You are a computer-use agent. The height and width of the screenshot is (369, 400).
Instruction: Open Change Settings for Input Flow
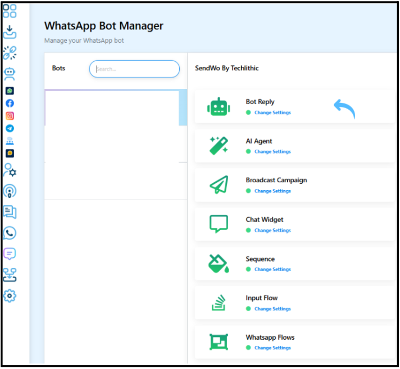tap(272, 309)
